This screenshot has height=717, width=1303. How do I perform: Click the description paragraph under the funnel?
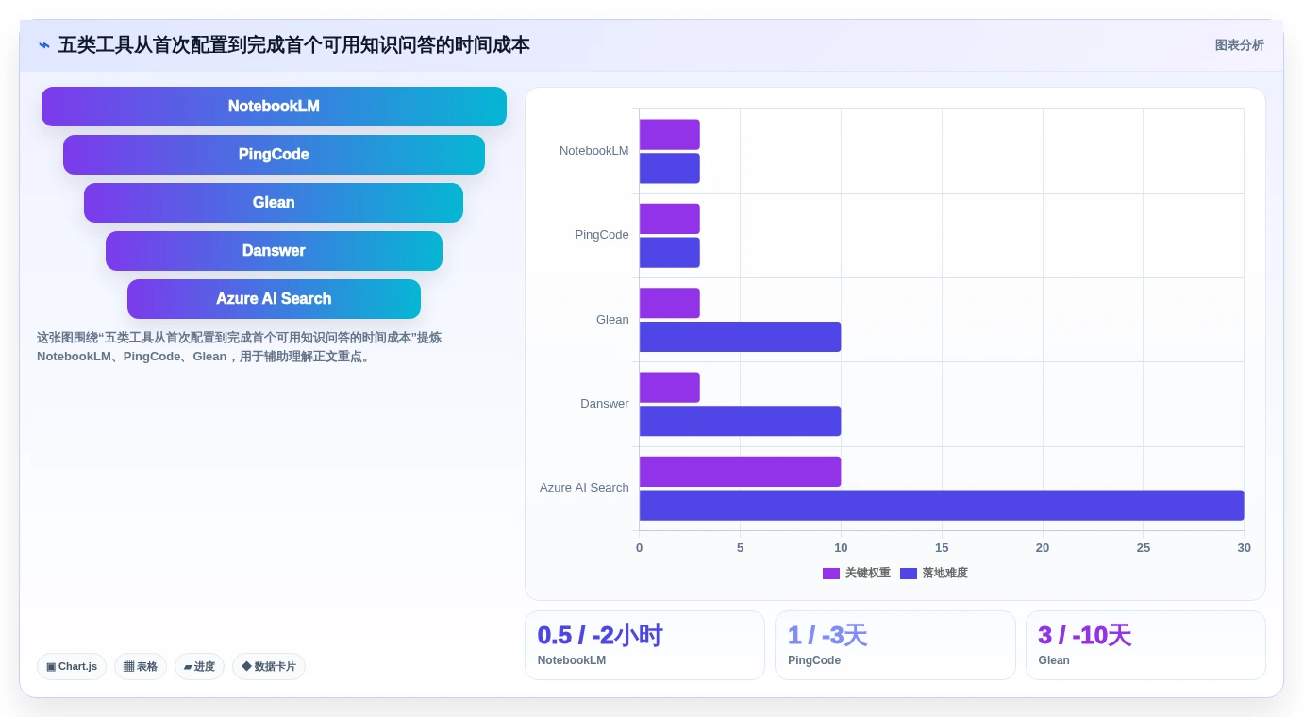pyautogui.click(x=240, y=347)
